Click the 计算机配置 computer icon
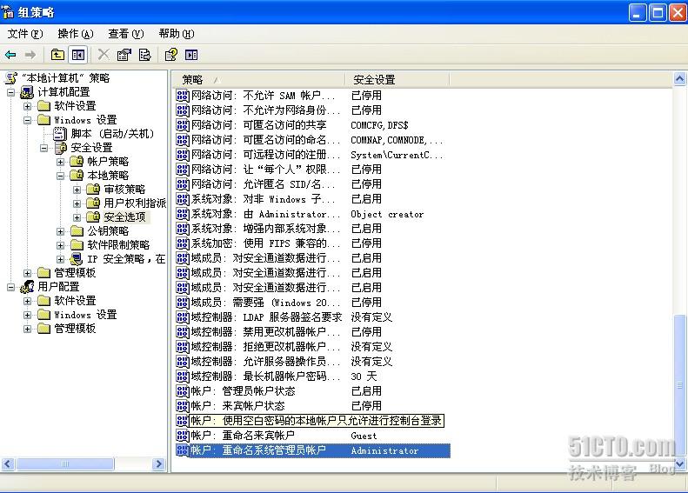The image size is (688, 493). point(27,92)
